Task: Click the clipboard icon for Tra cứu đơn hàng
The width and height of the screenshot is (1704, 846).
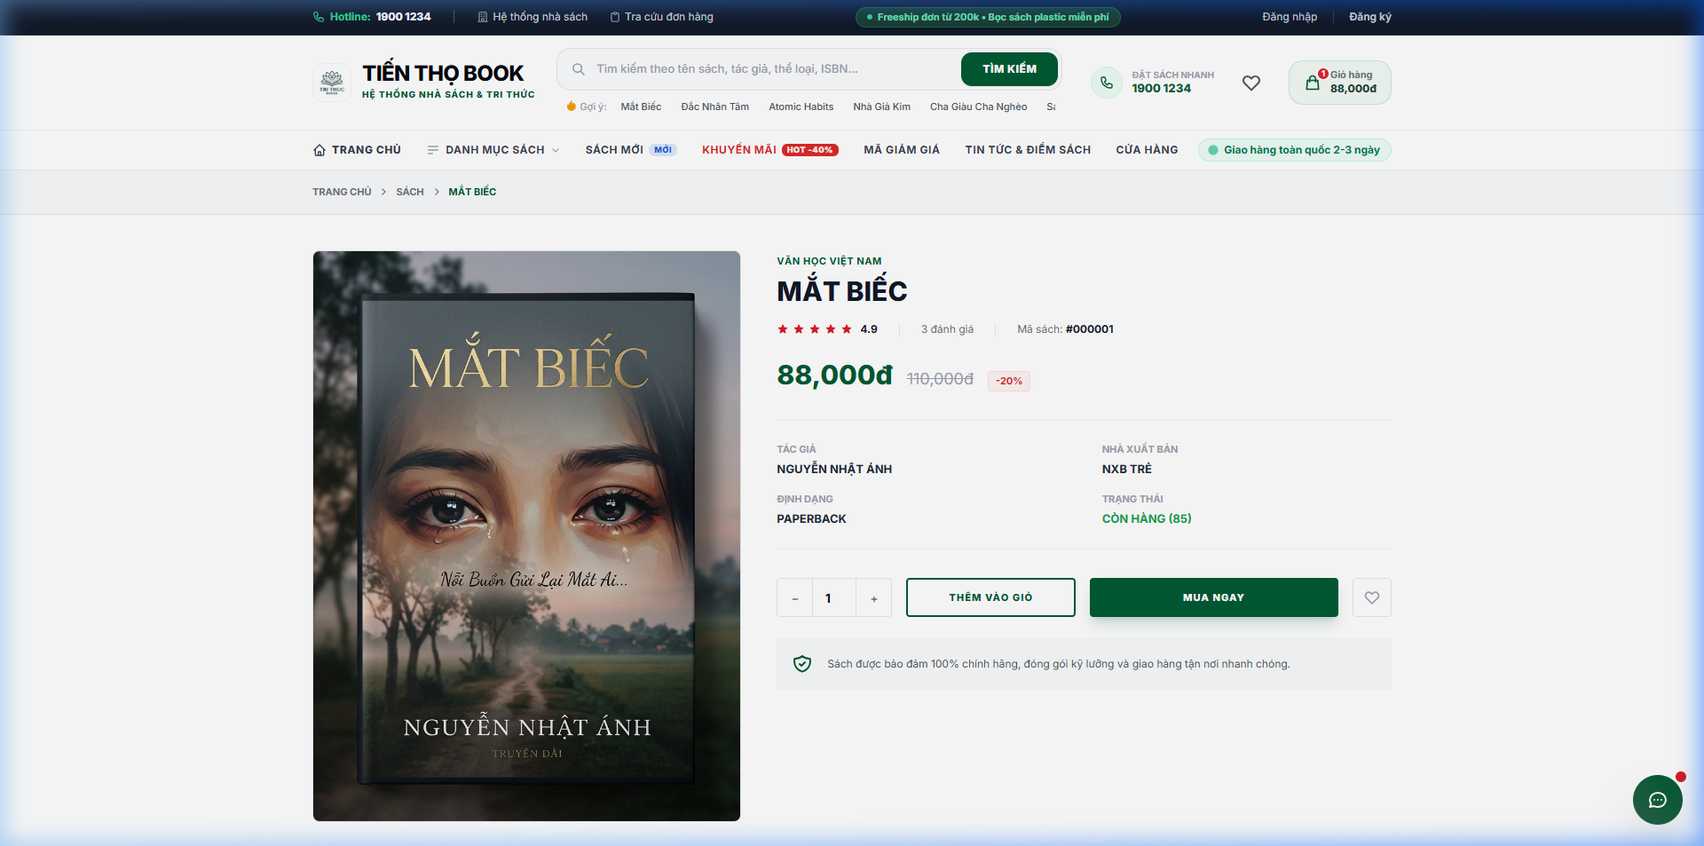Action: 615,17
